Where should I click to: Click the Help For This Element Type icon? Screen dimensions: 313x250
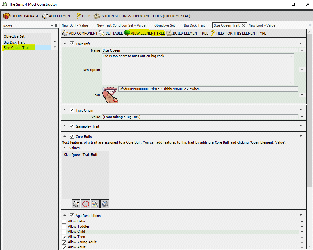click(213, 33)
